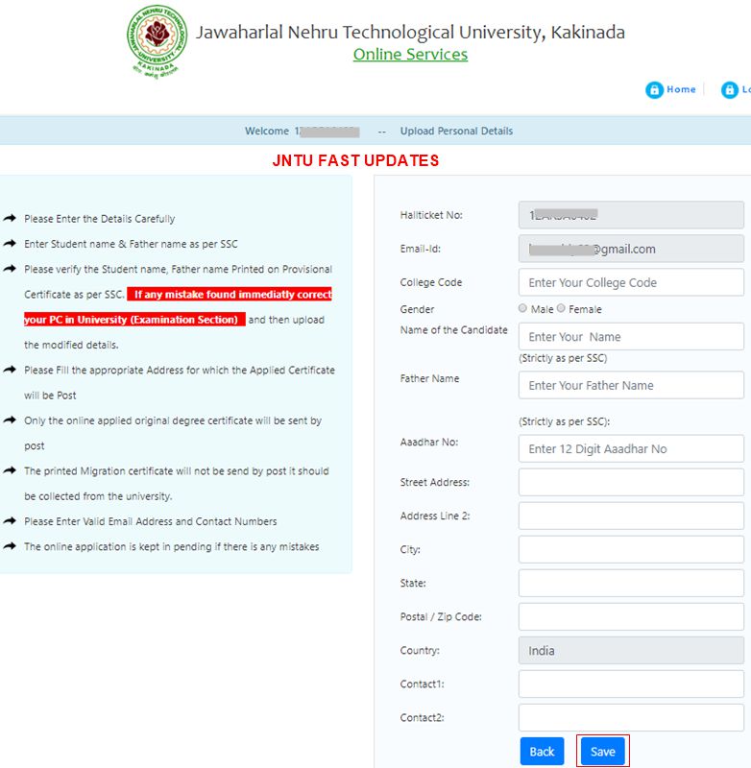This screenshot has width=751, height=768.
Task: Open the Home link in header
Action: [681, 89]
